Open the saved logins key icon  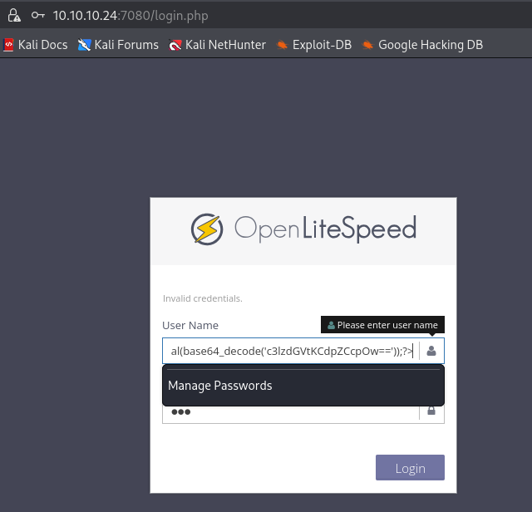tap(37, 15)
